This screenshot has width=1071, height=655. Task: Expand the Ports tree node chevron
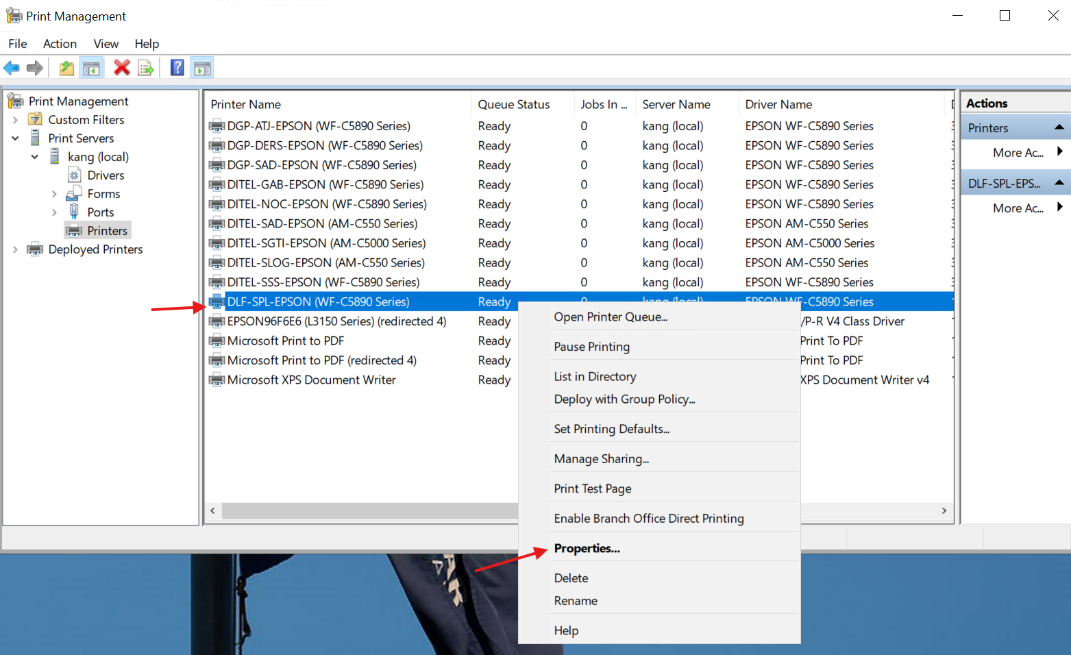(54, 212)
